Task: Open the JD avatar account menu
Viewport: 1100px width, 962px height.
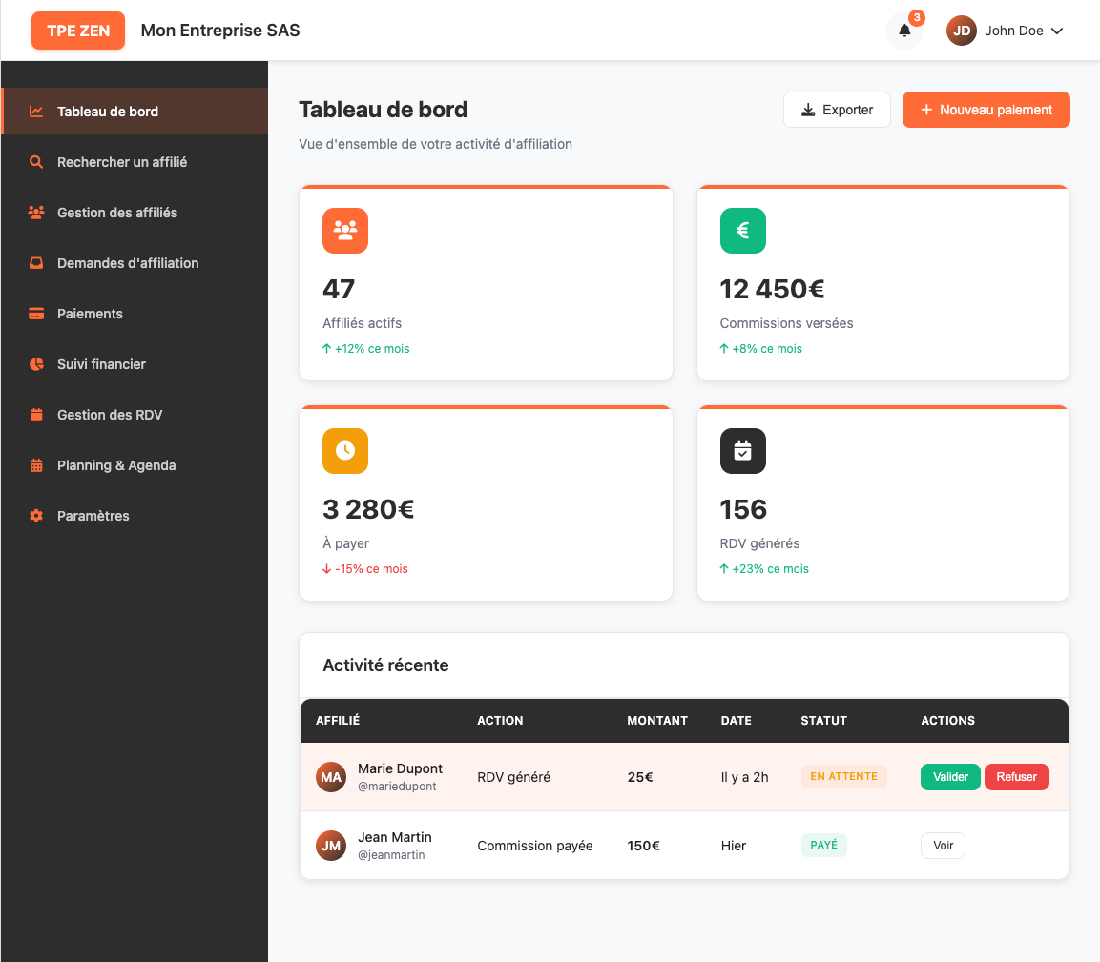Action: 962,31
